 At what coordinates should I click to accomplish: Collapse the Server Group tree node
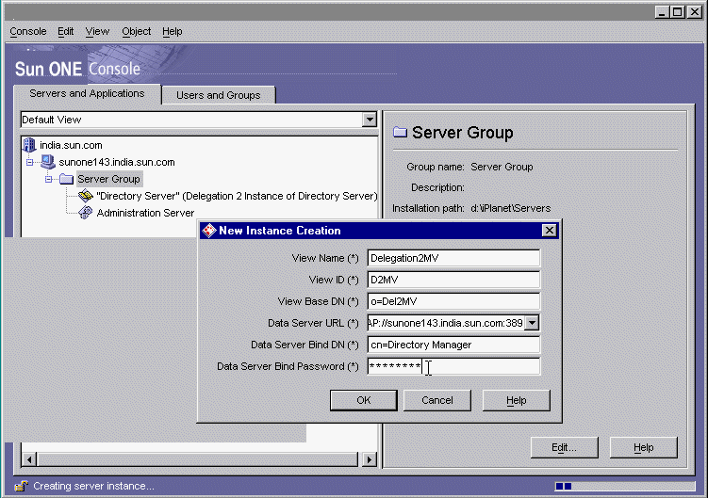pos(49,179)
